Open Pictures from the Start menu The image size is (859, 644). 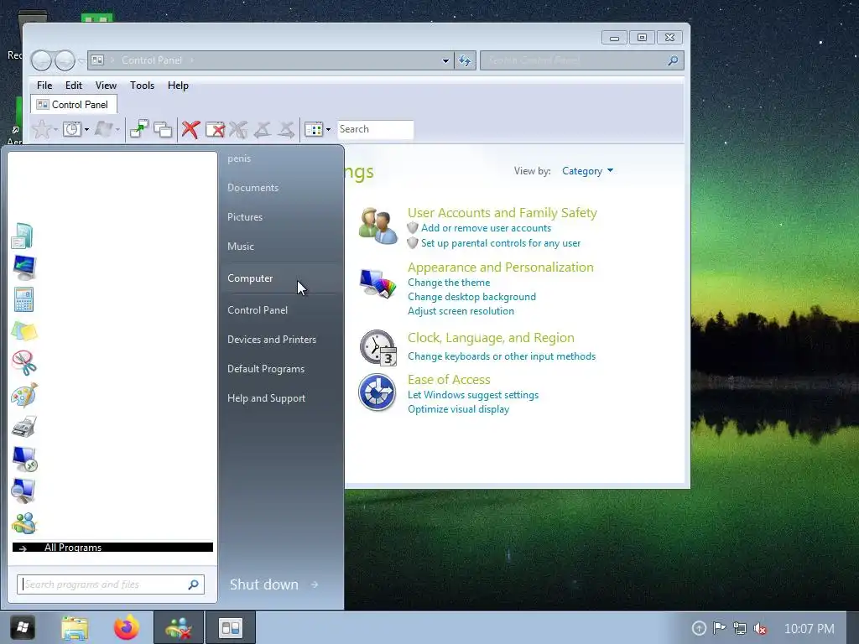[x=245, y=217]
